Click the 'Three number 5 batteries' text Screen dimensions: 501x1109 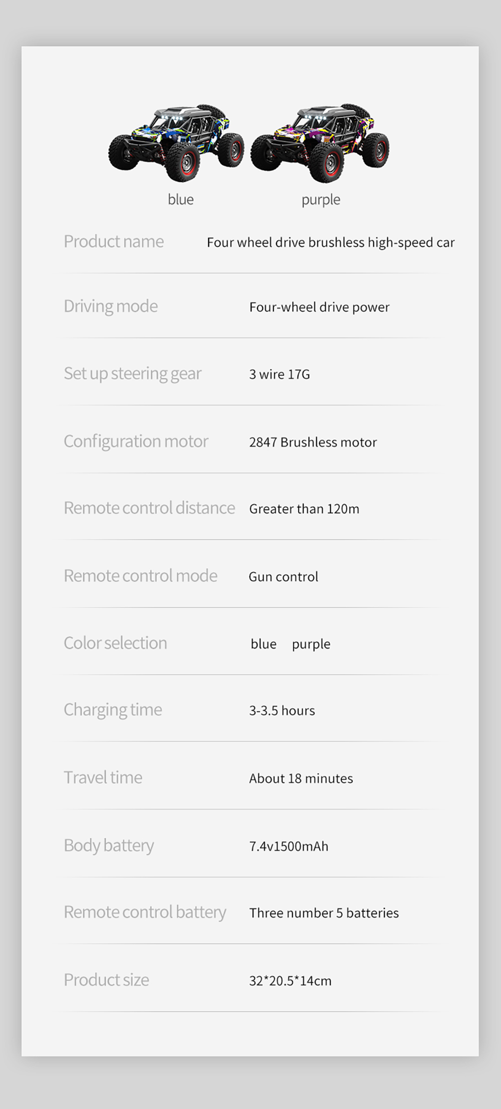click(x=324, y=913)
